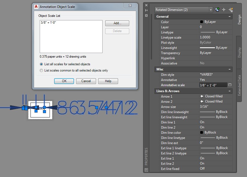247x177 pixels.
Task: Click the Properties palette vertical scrollbar
Action: pos(151,37)
